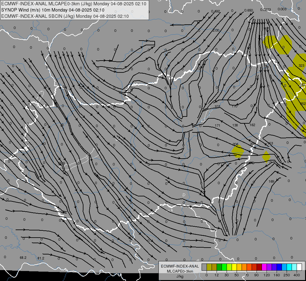
Task: Click the dark green legend swatch
Action: 219,267
